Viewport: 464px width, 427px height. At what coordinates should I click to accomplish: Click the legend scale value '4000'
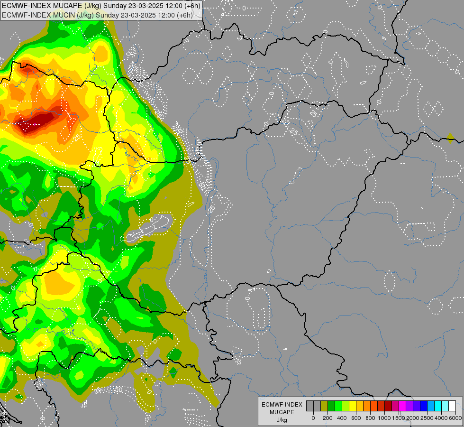click(441, 418)
